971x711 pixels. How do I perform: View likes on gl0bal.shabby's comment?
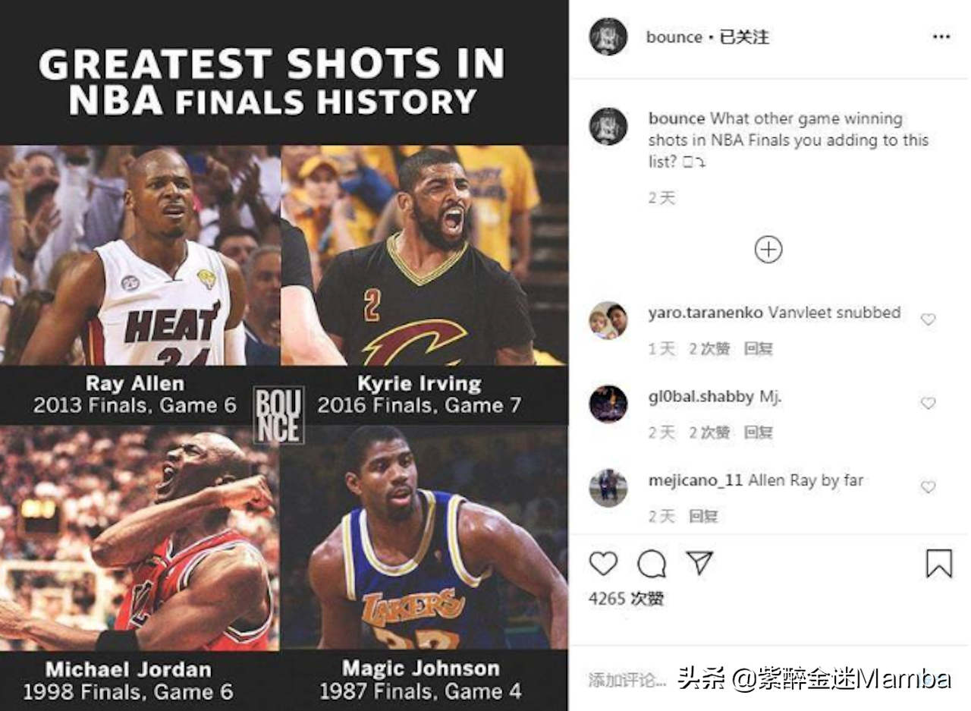tap(709, 433)
